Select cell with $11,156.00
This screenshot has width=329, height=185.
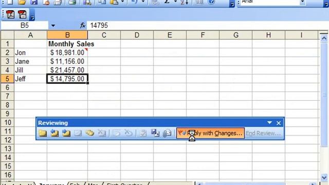pos(67,62)
